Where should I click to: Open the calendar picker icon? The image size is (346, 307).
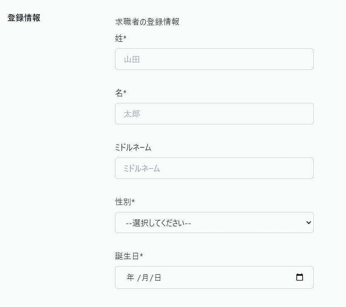click(300, 277)
